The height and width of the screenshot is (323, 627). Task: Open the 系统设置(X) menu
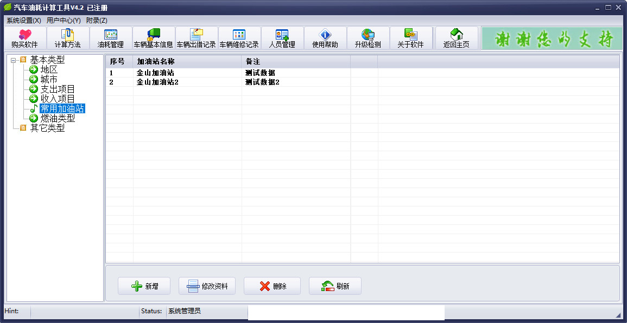point(24,21)
